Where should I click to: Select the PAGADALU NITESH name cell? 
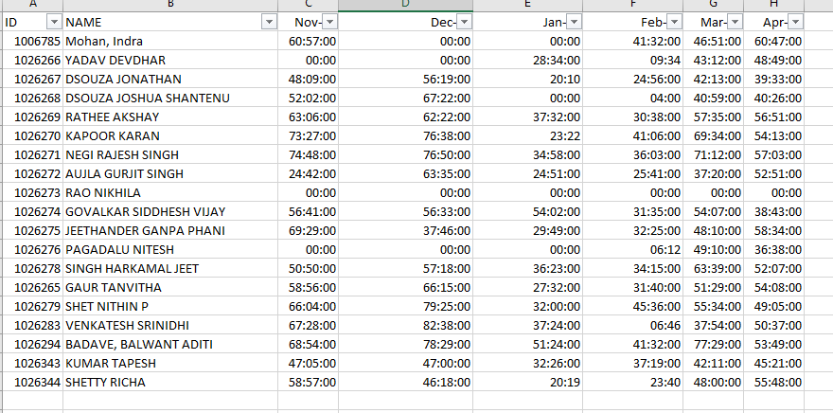coord(170,250)
